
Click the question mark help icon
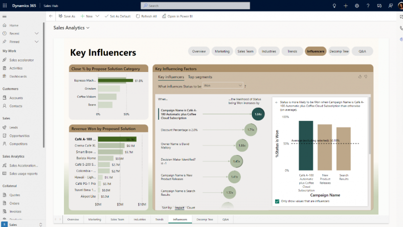[368, 6]
